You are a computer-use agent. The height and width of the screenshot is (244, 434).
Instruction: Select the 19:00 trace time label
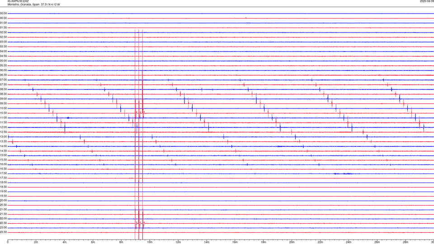point(4,192)
